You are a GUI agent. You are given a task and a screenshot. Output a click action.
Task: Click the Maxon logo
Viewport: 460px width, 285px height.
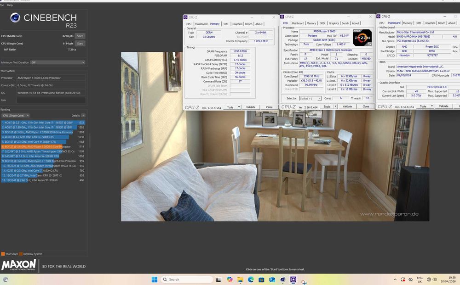(x=19, y=265)
